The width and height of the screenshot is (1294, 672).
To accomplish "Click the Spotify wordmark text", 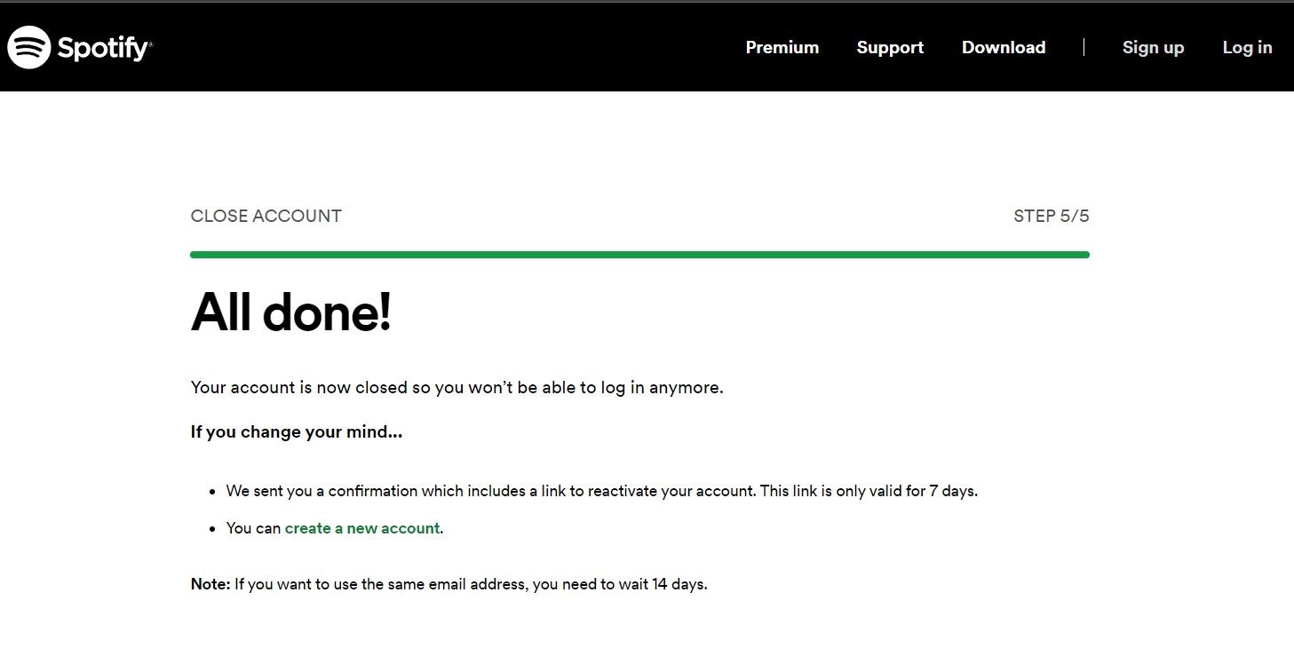I will coord(104,48).
